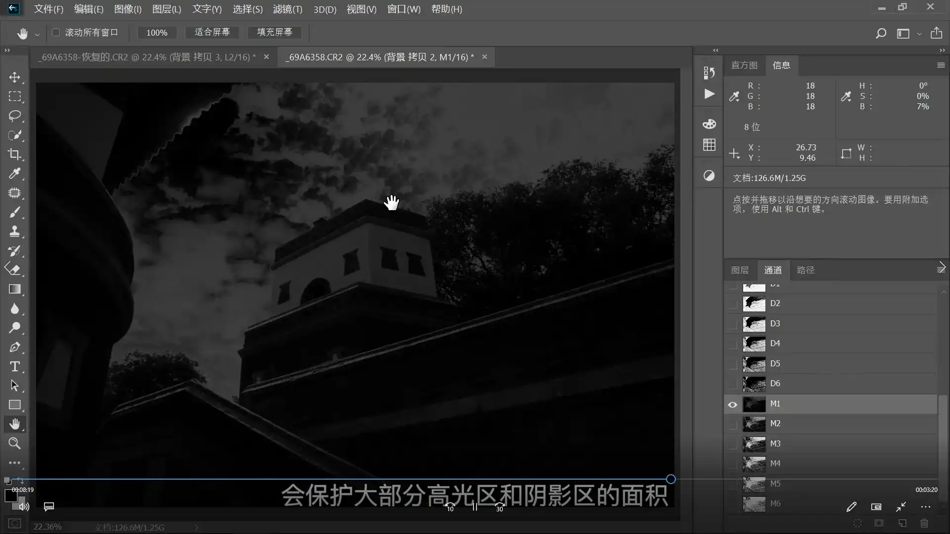Screen dimensions: 950x534
Task: Open the Actions panel from the right dock
Action: 709,94
